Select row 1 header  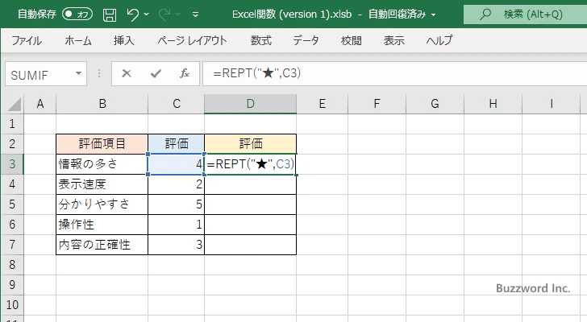12,124
